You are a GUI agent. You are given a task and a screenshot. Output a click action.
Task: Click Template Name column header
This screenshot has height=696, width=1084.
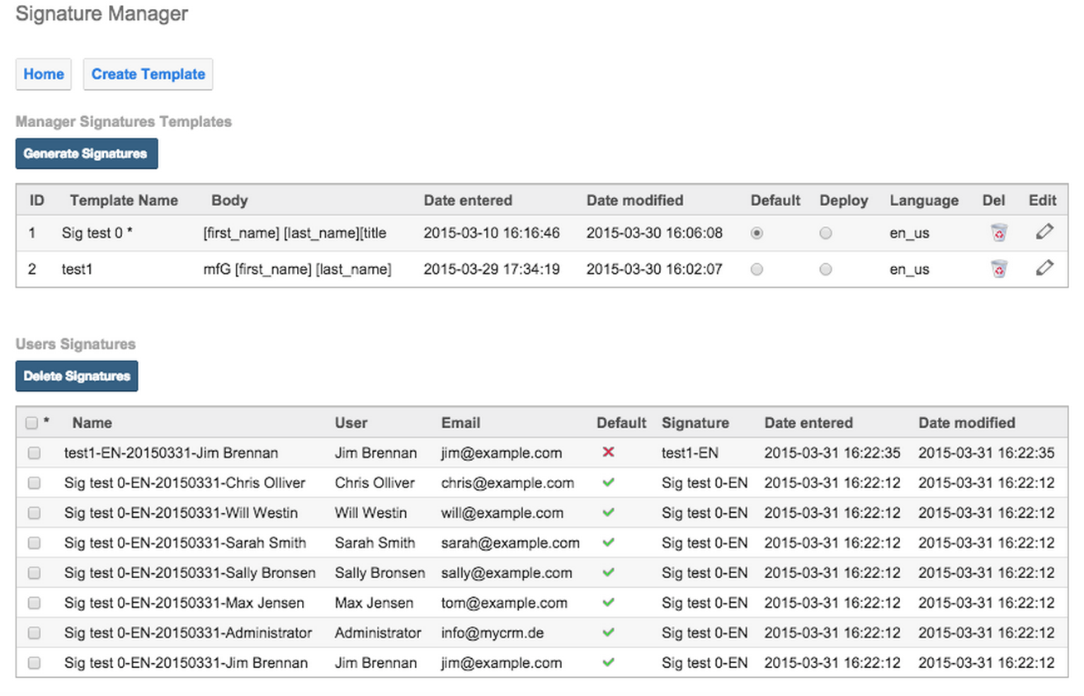pos(124,200)
